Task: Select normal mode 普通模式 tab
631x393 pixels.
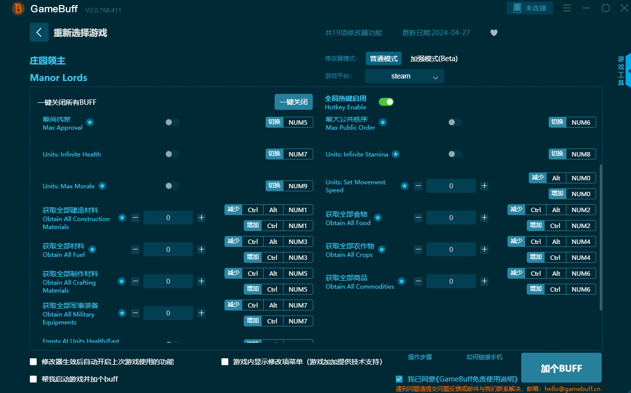Action: pyautogui.click(x=384, y=59)
